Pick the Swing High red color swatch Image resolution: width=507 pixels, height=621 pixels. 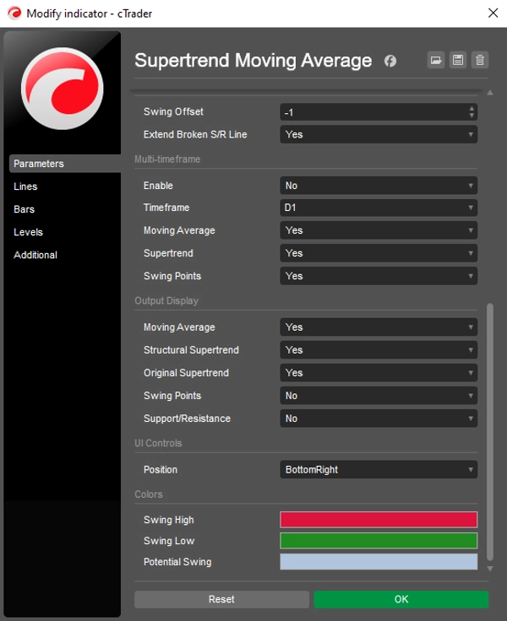(x=379, y=520)
